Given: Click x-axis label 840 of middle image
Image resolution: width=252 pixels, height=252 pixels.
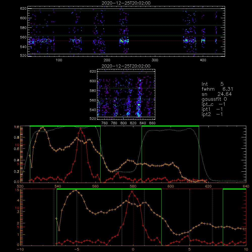Looking at the screenshot, I should 143,123.
